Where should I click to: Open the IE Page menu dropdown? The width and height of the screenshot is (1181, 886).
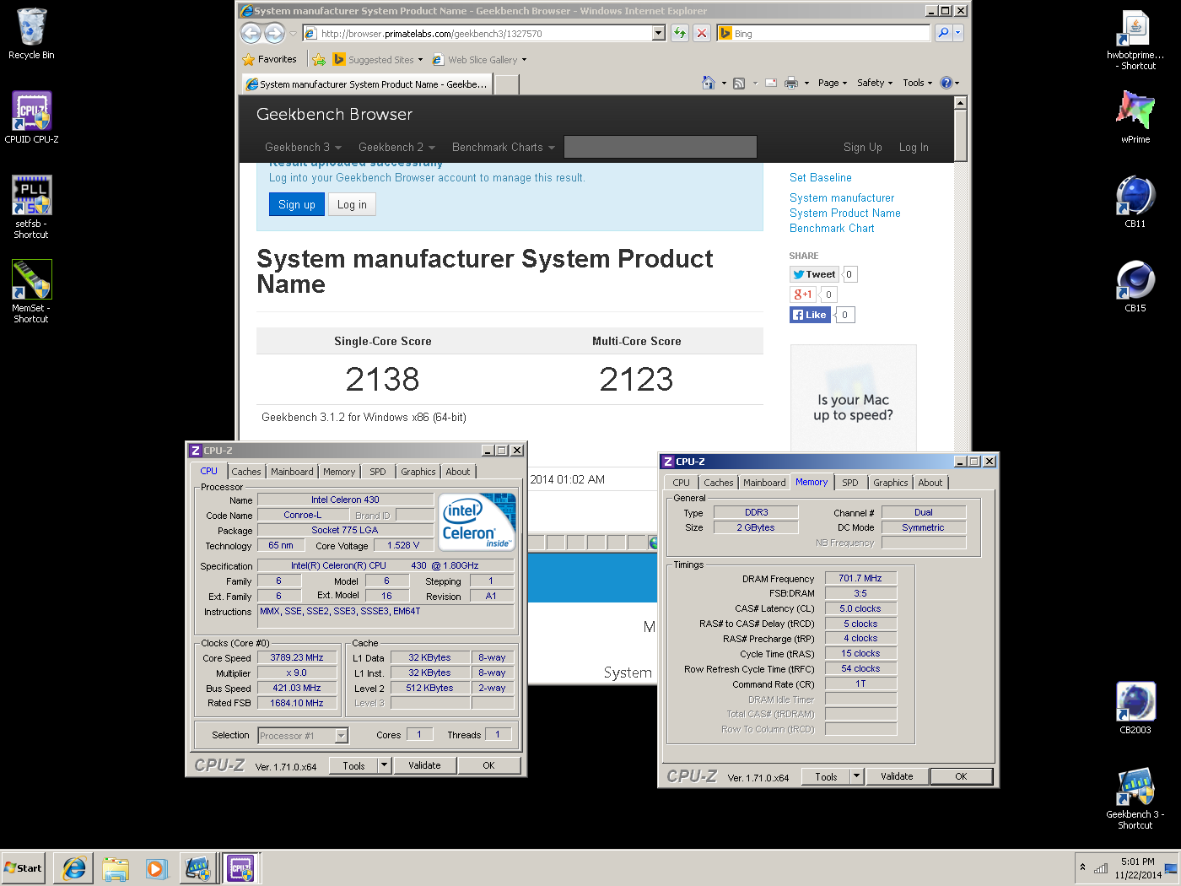coord(832,83)
